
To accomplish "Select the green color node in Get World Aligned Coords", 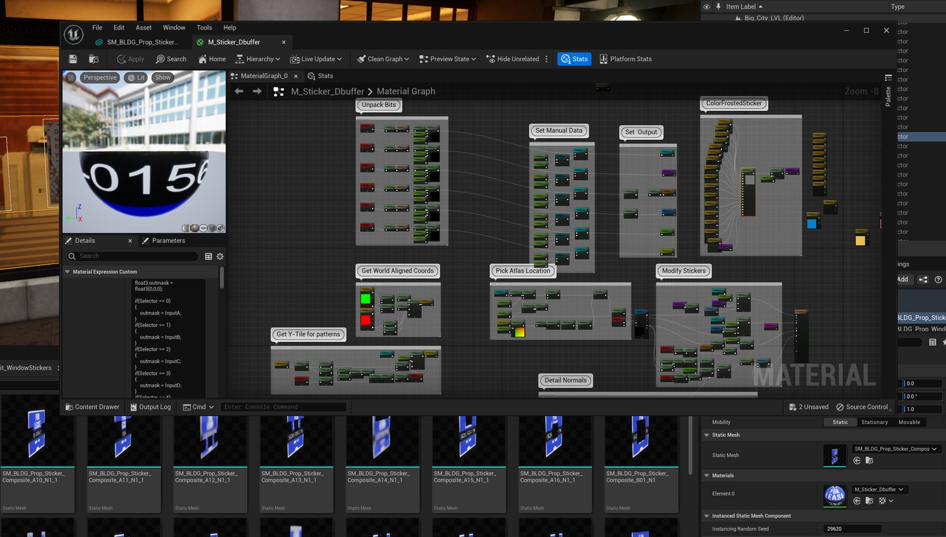I will [x=366, y=299].
